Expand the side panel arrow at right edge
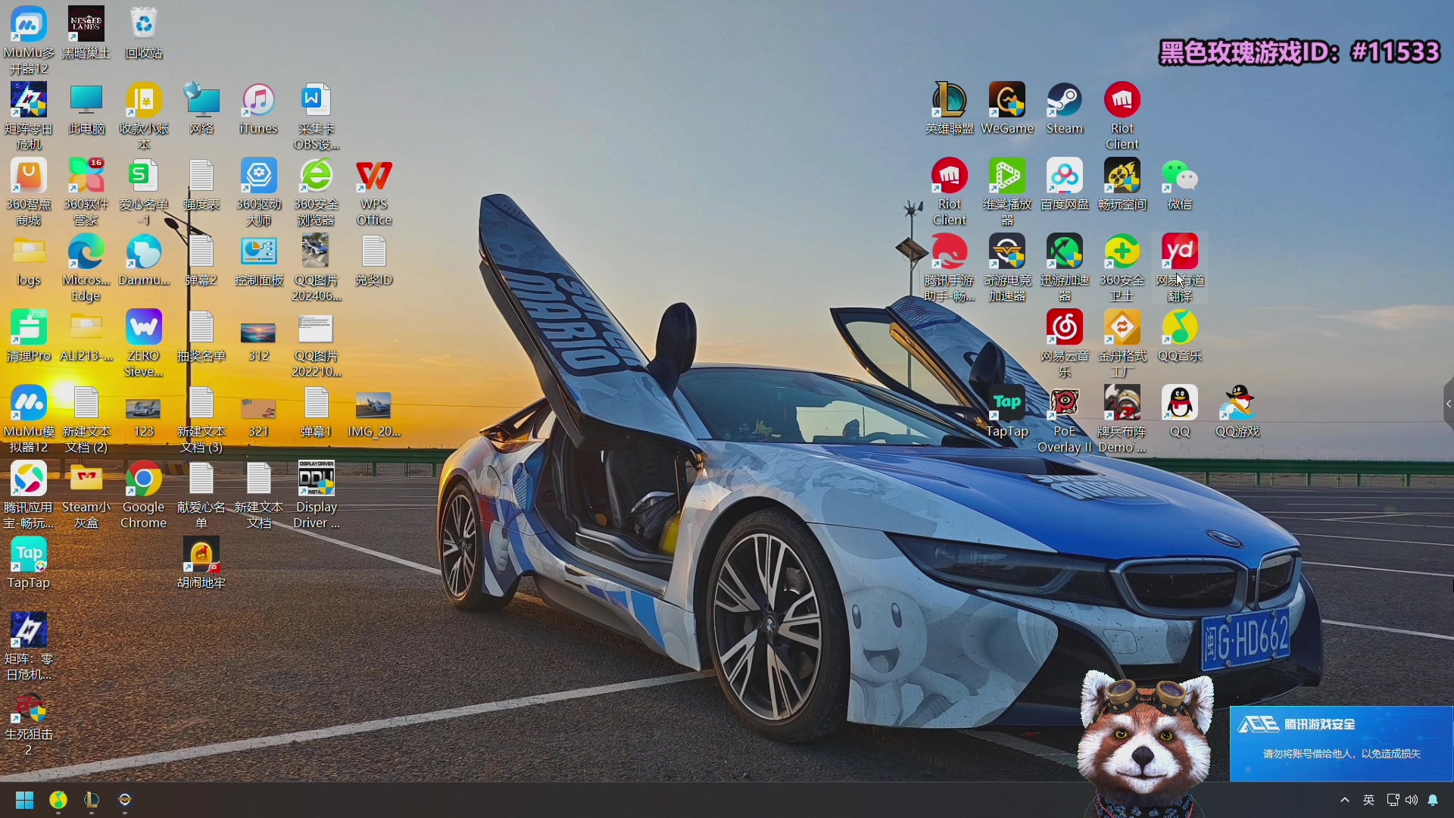This screenshot has width=1454, height=818. tap(1448, 404)
